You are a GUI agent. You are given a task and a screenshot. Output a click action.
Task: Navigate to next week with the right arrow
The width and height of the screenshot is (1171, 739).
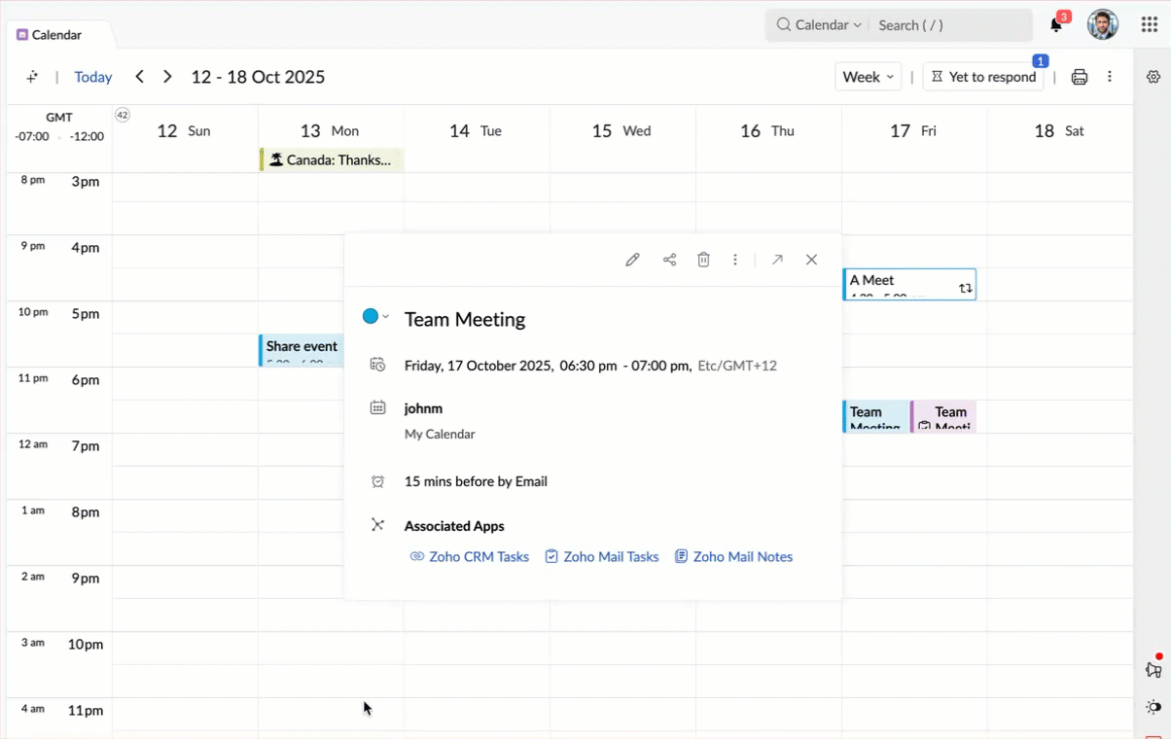pyautogui.click(x=166, y=76)
